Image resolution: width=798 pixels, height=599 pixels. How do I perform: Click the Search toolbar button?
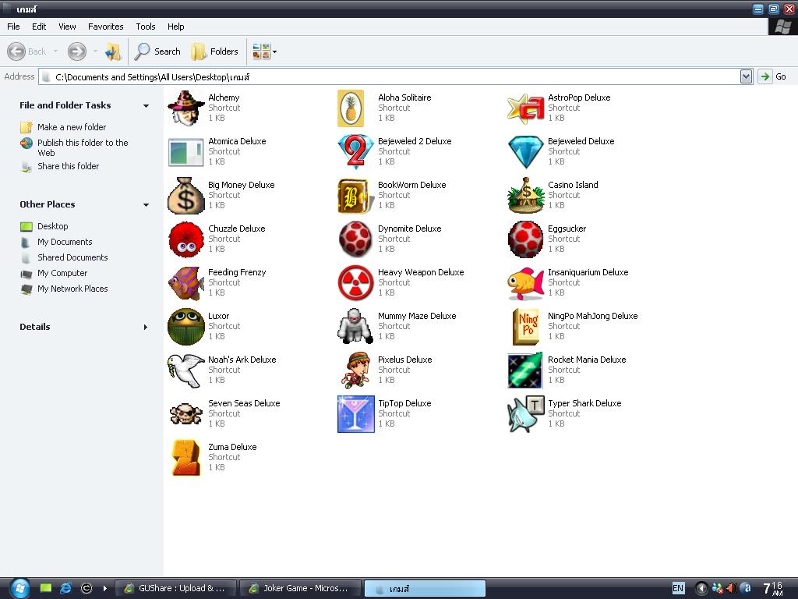[157, 51]
